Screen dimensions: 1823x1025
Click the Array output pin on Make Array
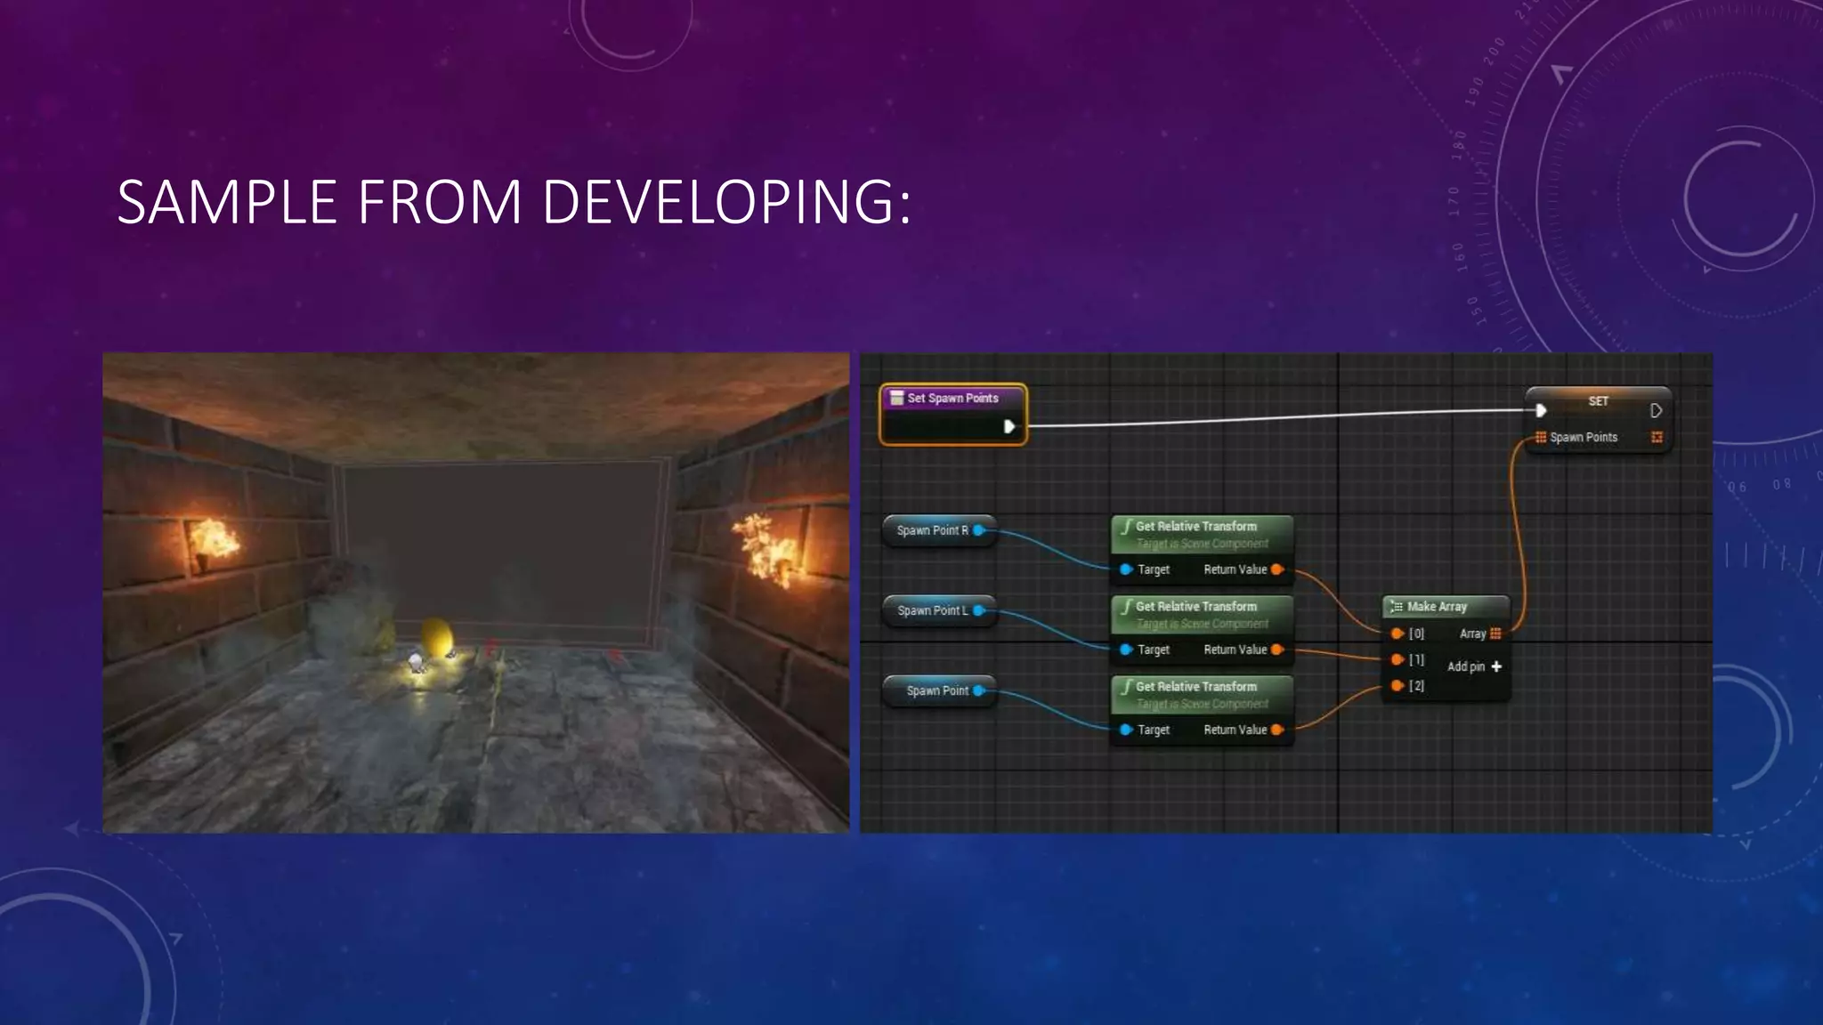[1495, 634]
